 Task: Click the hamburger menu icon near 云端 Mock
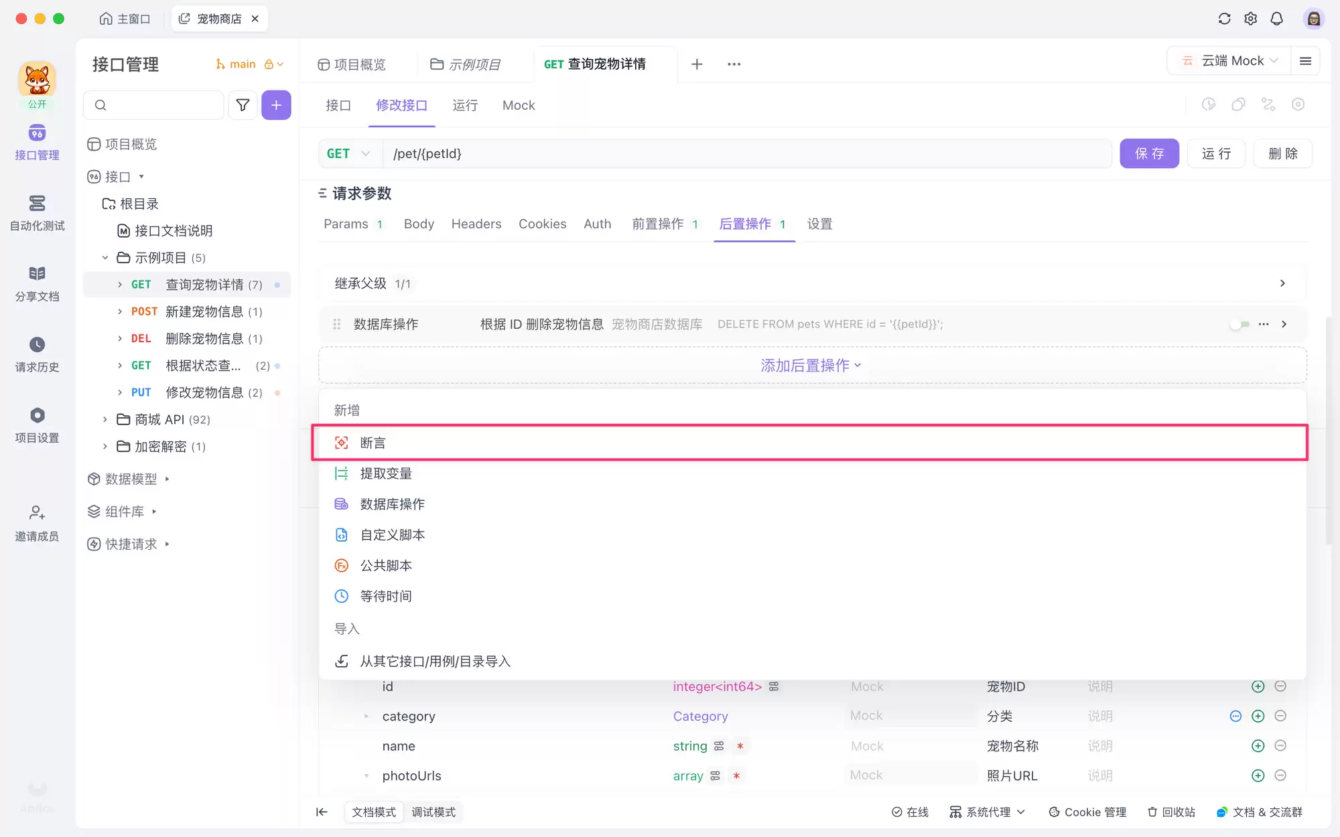1305,61
